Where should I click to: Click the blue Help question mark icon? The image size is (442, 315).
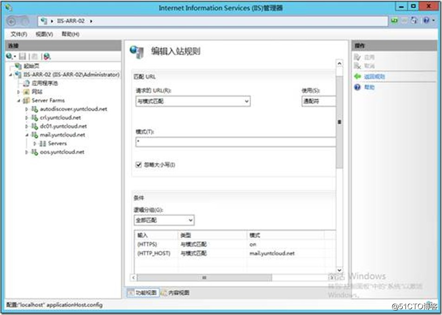(357, 87)
